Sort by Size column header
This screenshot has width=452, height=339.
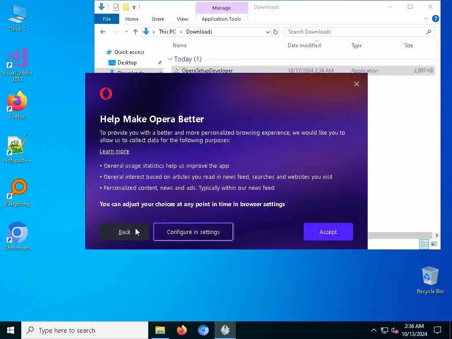pyautogui.click(x=408, y=45)
